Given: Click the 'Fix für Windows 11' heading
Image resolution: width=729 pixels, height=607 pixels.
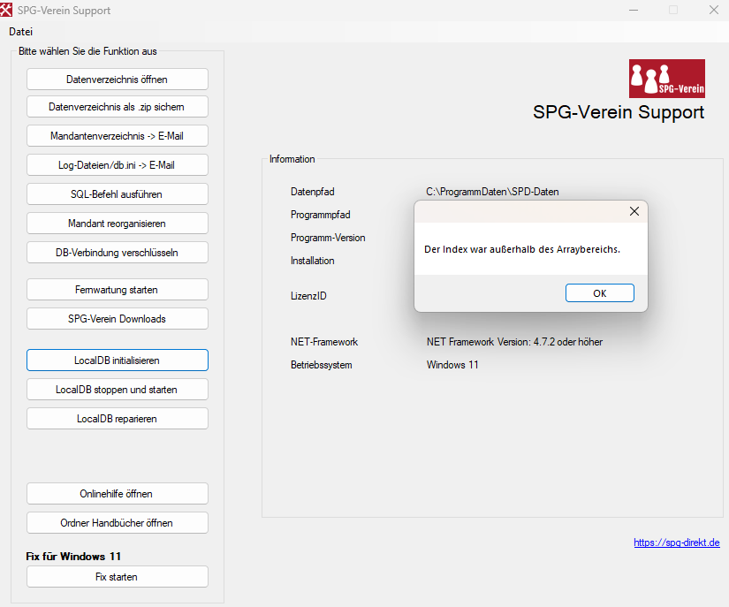Looking at the screenshot, I should [x=73, y=557].
